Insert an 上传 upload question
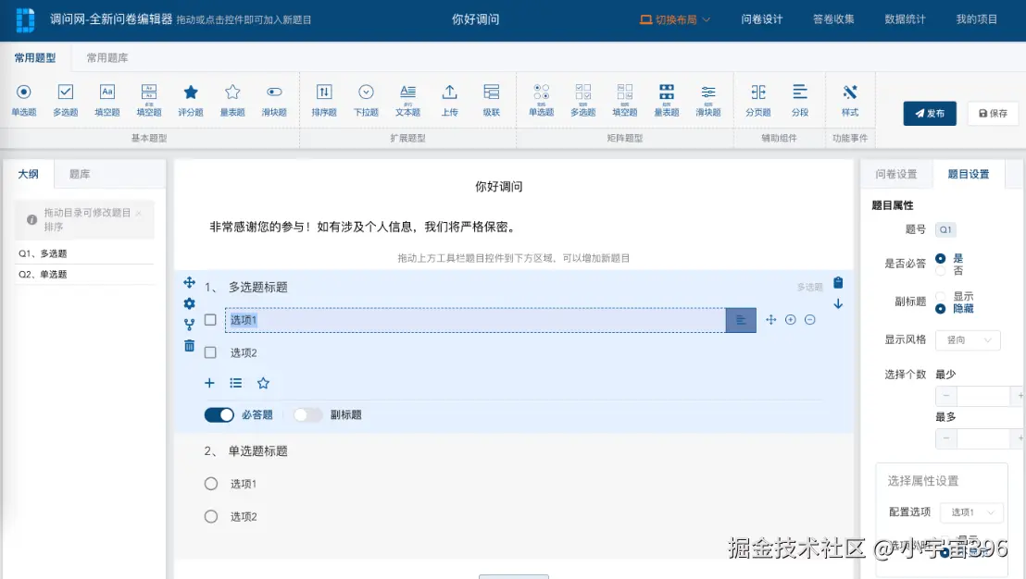This screenshot has width=1026, height=579. (449, 100)
